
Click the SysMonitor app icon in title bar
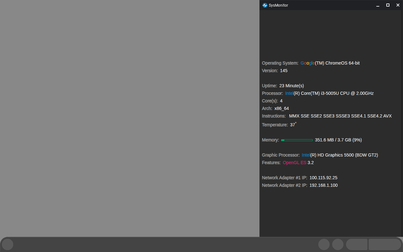(265, 5)
